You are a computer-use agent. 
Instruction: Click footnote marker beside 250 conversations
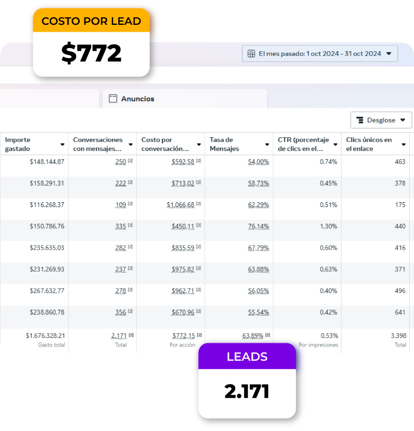(x=130, y=161)
